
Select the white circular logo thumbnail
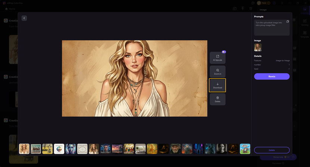pyautogui.click(x=59, y=149)
